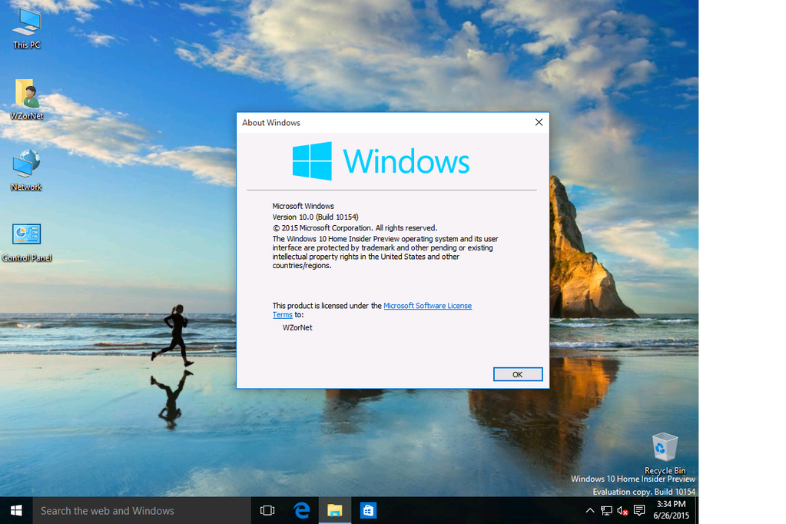Click the Microsoft Windows text line
Image resolution: width=786 pixels, height=524 pixels.
point(303,206)
